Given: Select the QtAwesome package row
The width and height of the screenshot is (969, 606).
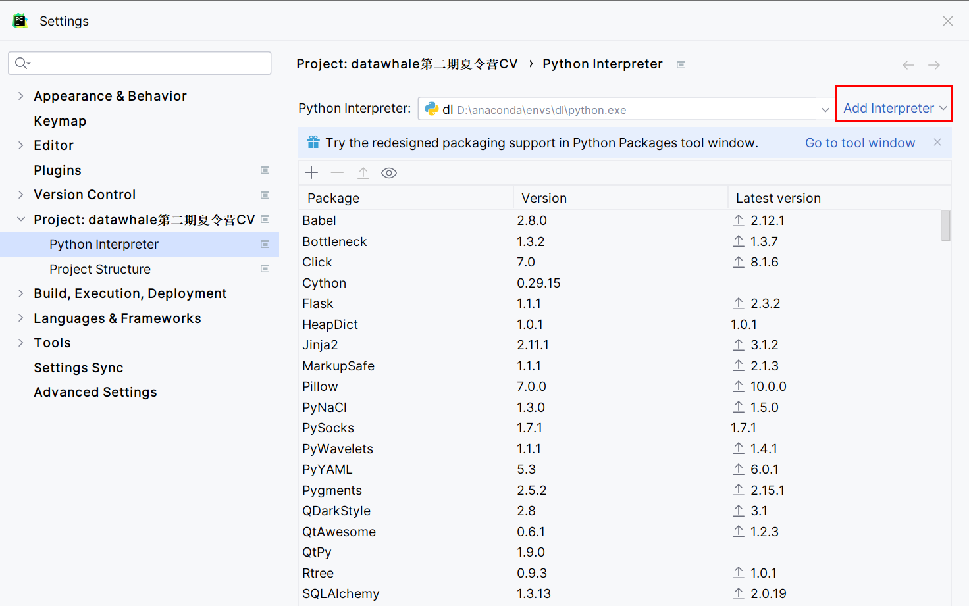Looking at the screenshot, I should point(619,532).
